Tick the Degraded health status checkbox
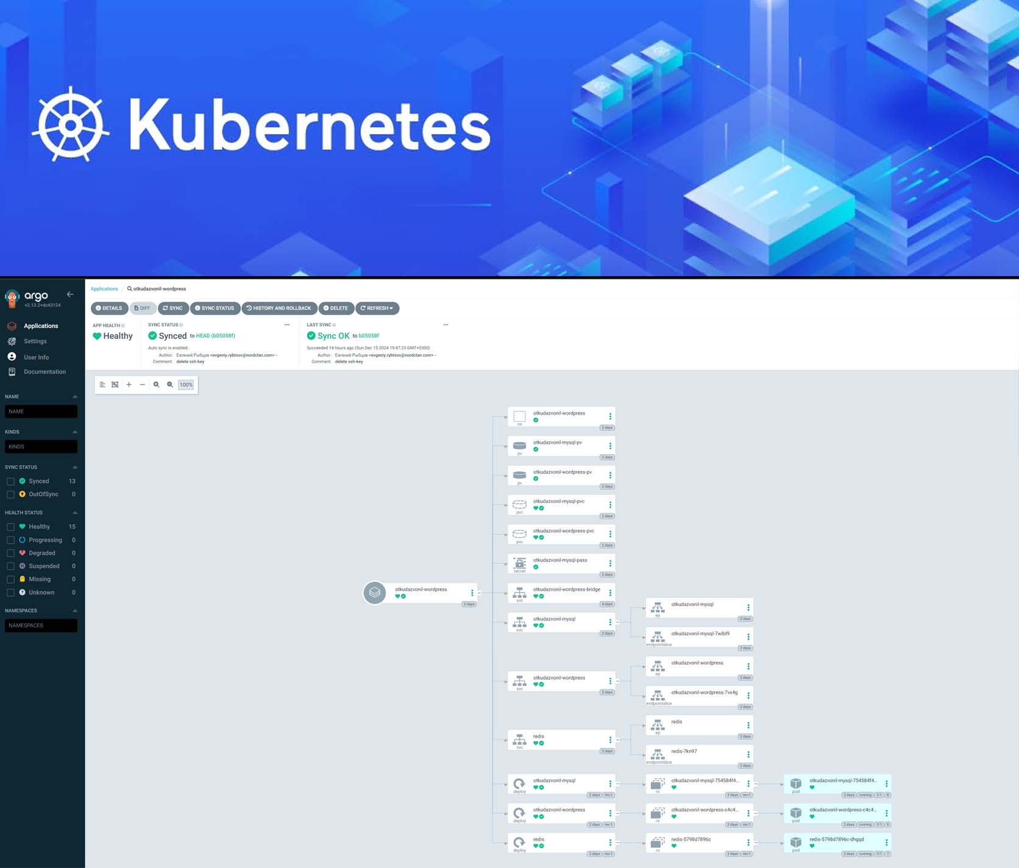This screenshot has width=1019, height=868. click(10, 553)
